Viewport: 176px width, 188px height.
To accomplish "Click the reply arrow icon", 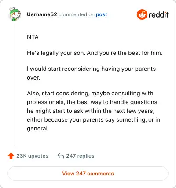I will click(x=60, y=155).
